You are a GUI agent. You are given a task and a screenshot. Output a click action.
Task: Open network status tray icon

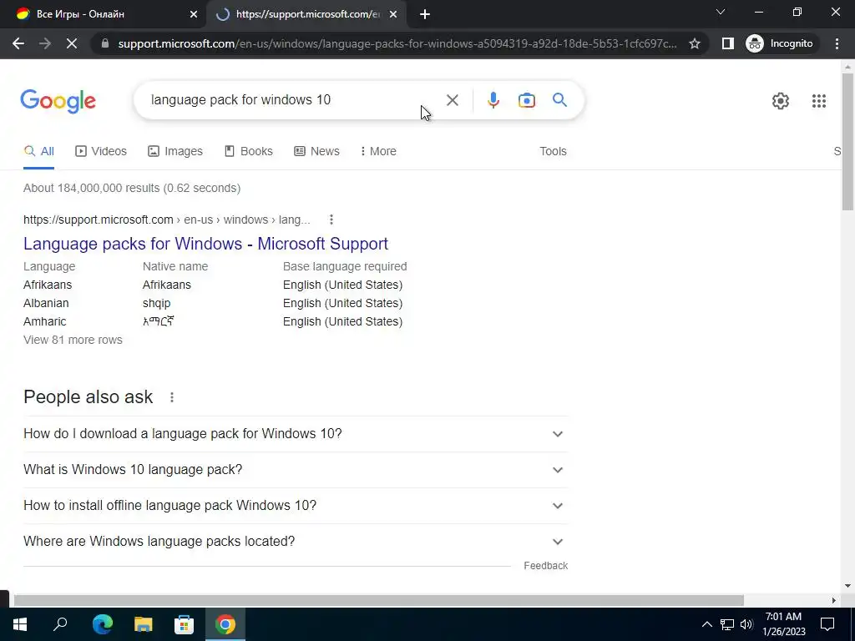727,624
